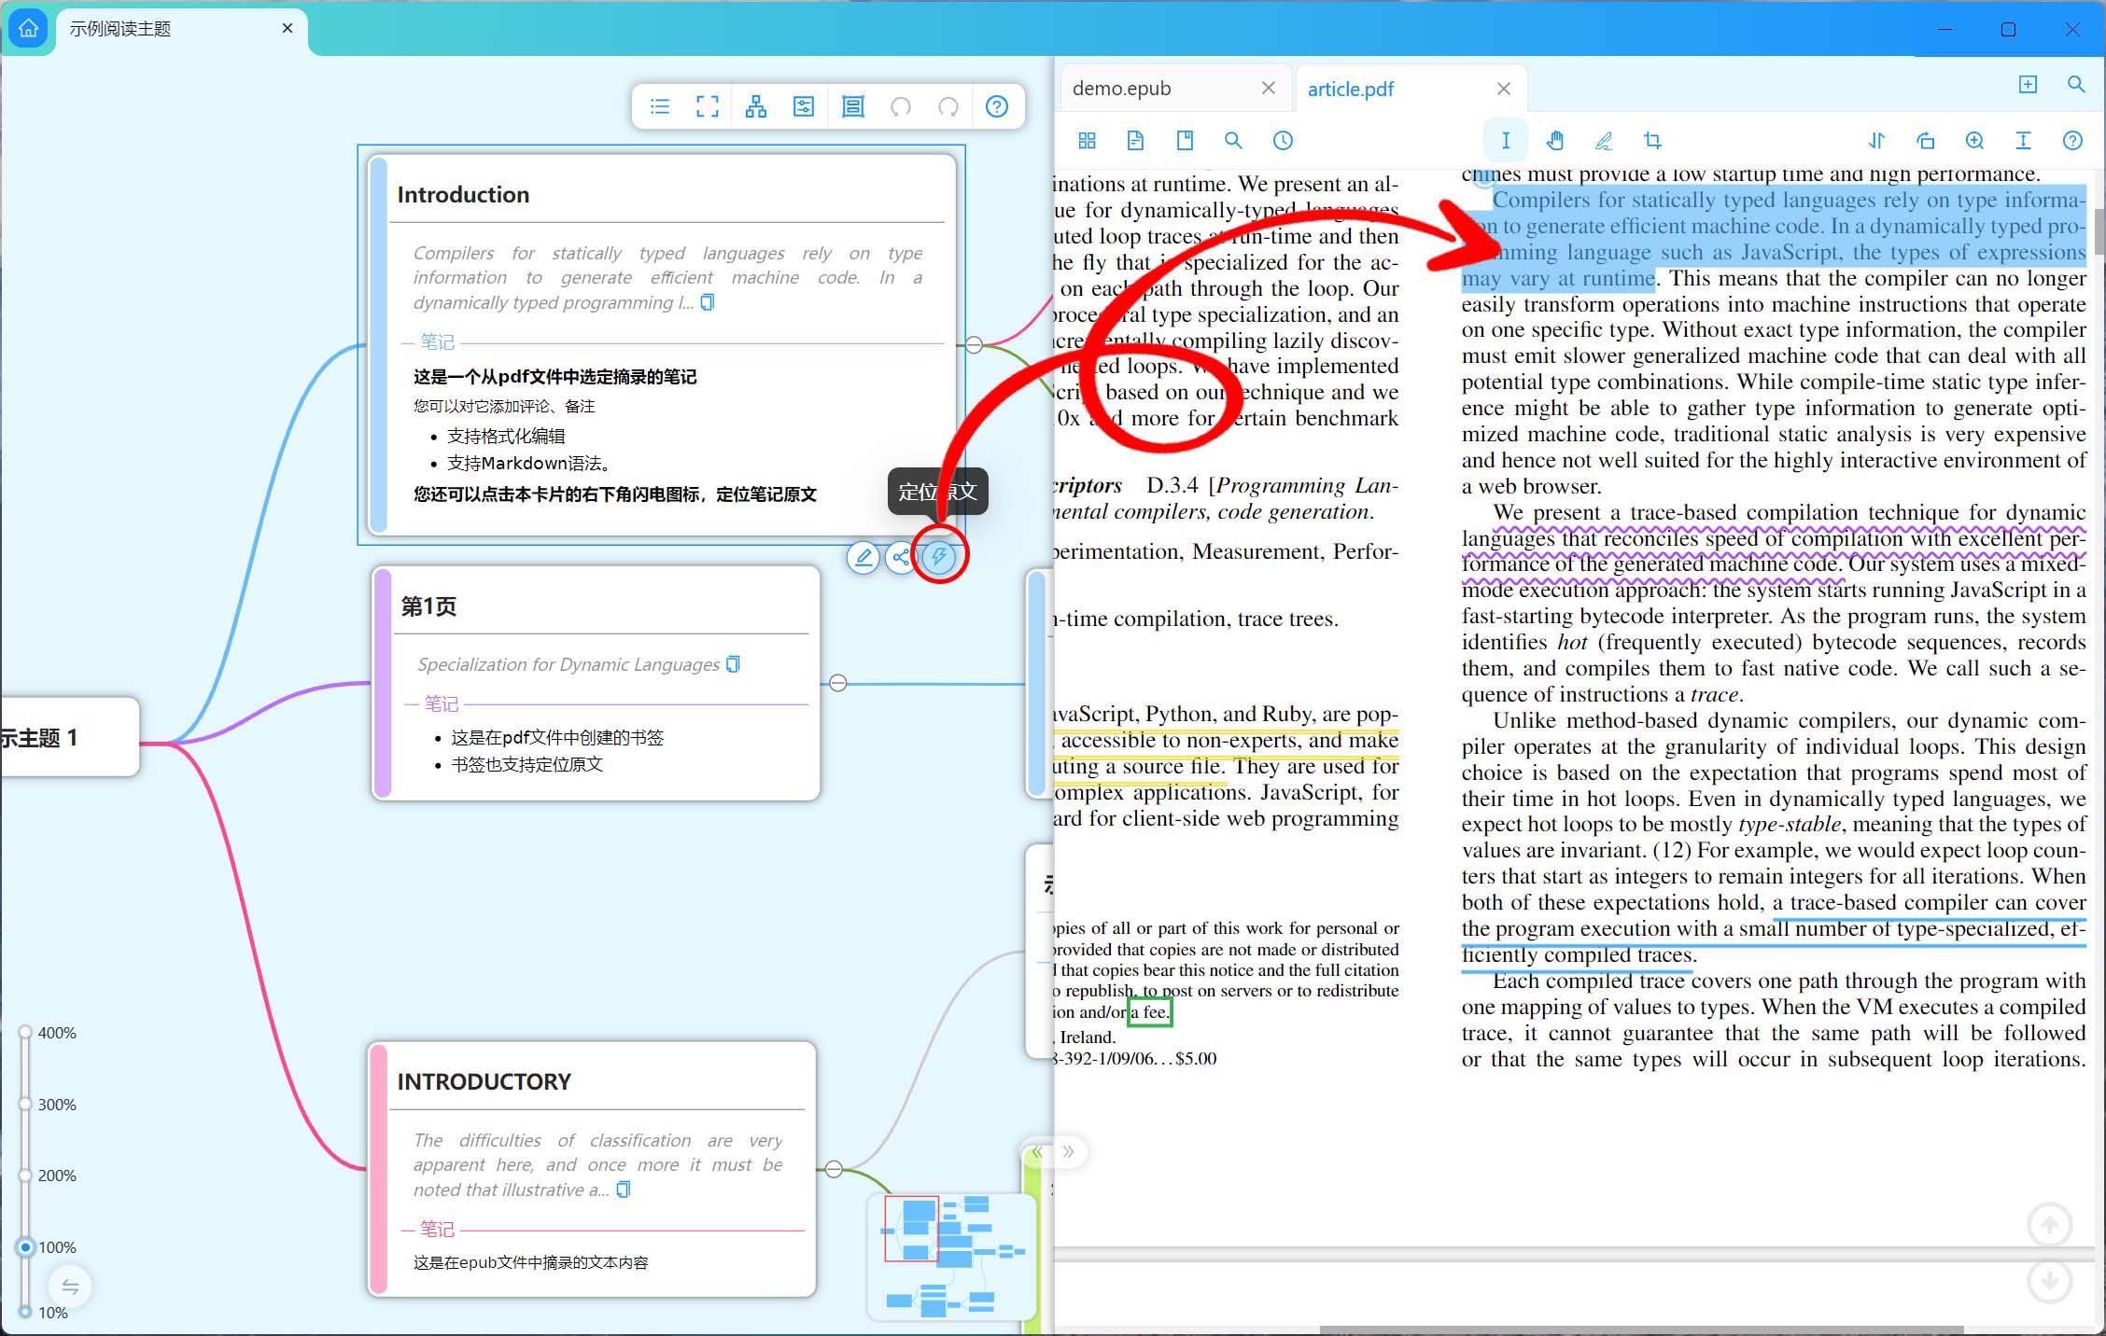Click the zoom-in magnifier in PDF toolbar
Viewport: 2106px width, 1336px height.
click(x=1974, y=141)
